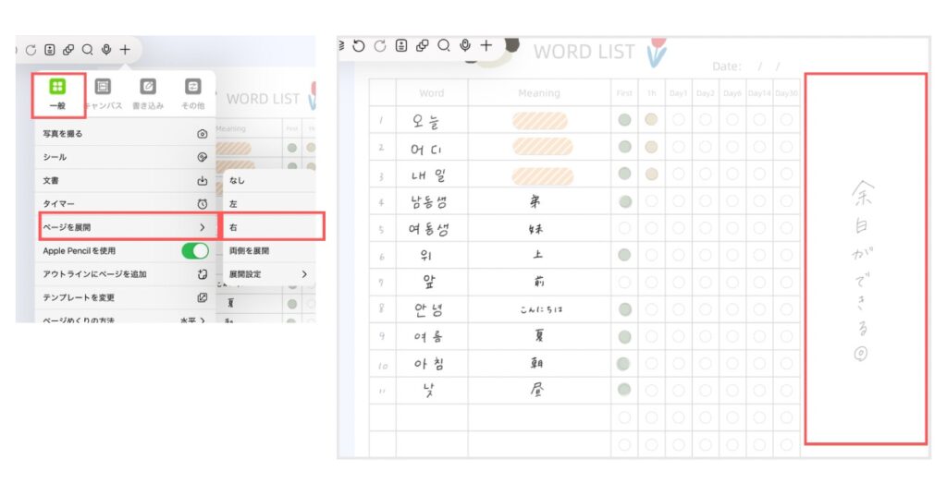
Task: Tap handwritten word 아침 in row 10
Action: pos(429,364)
